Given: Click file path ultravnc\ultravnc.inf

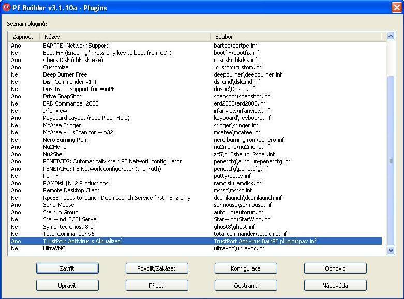Looking at the screenshot, I should (x=239, y=248).
